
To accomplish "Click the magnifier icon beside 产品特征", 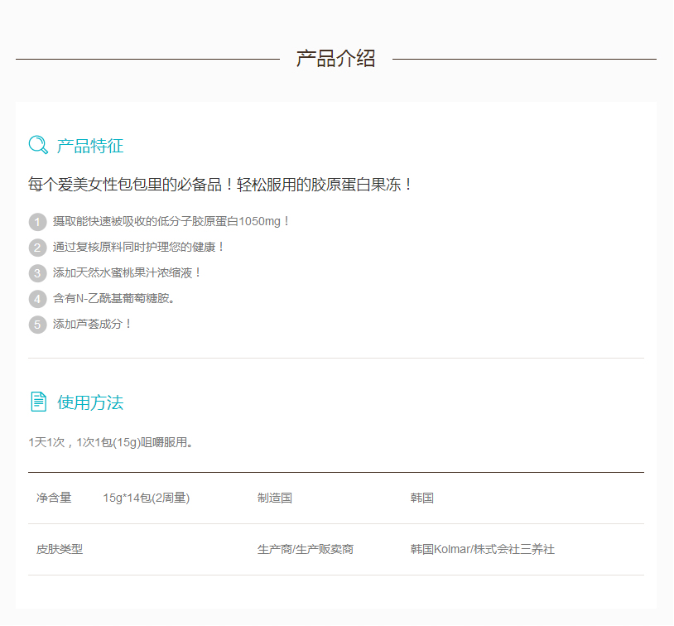I will tap(38, 146).
